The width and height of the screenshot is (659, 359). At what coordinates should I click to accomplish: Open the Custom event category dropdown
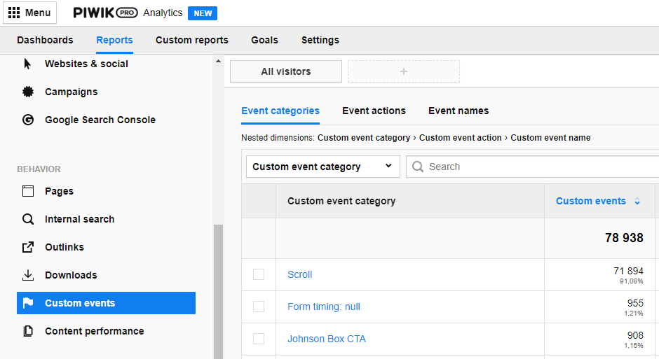[322, 167]
